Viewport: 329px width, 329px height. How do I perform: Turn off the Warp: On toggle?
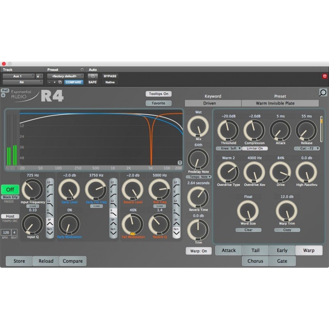[199, 250]
